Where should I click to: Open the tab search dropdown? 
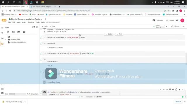click(x=168, y=6)
